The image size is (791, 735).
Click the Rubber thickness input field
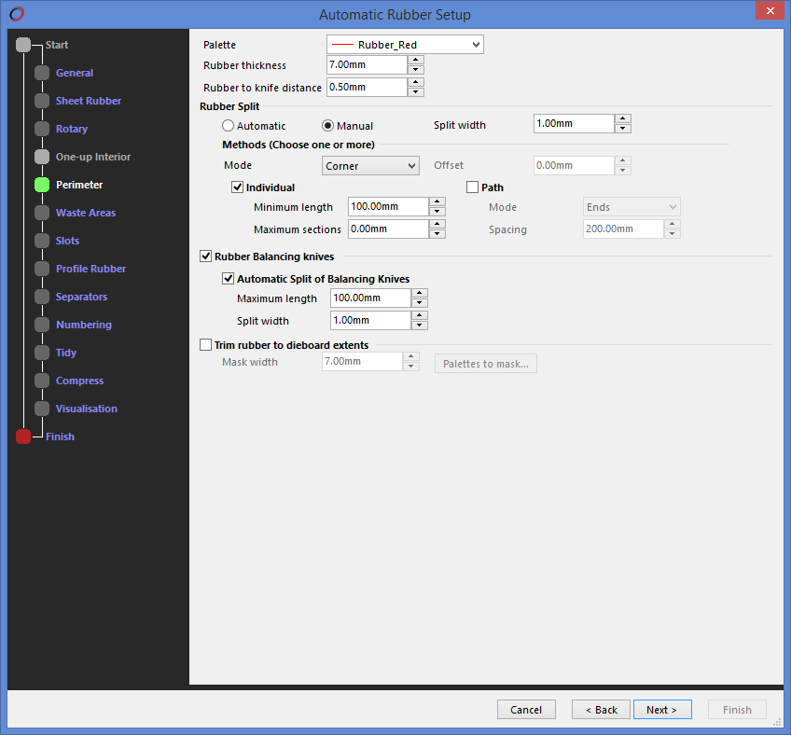367,64
